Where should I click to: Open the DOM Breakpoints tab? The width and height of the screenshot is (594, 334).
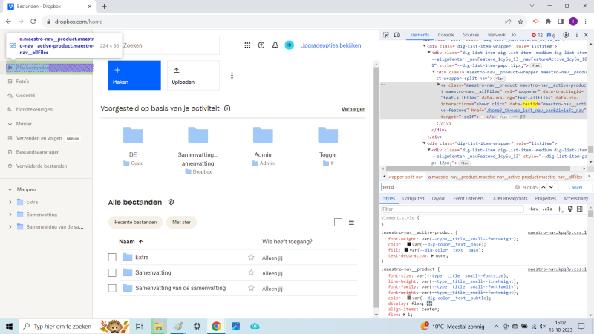[509, 198]
